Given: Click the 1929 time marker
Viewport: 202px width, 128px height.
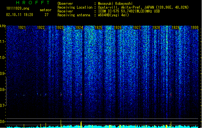Looking at the screenshot, I should (x=175, y=28).
